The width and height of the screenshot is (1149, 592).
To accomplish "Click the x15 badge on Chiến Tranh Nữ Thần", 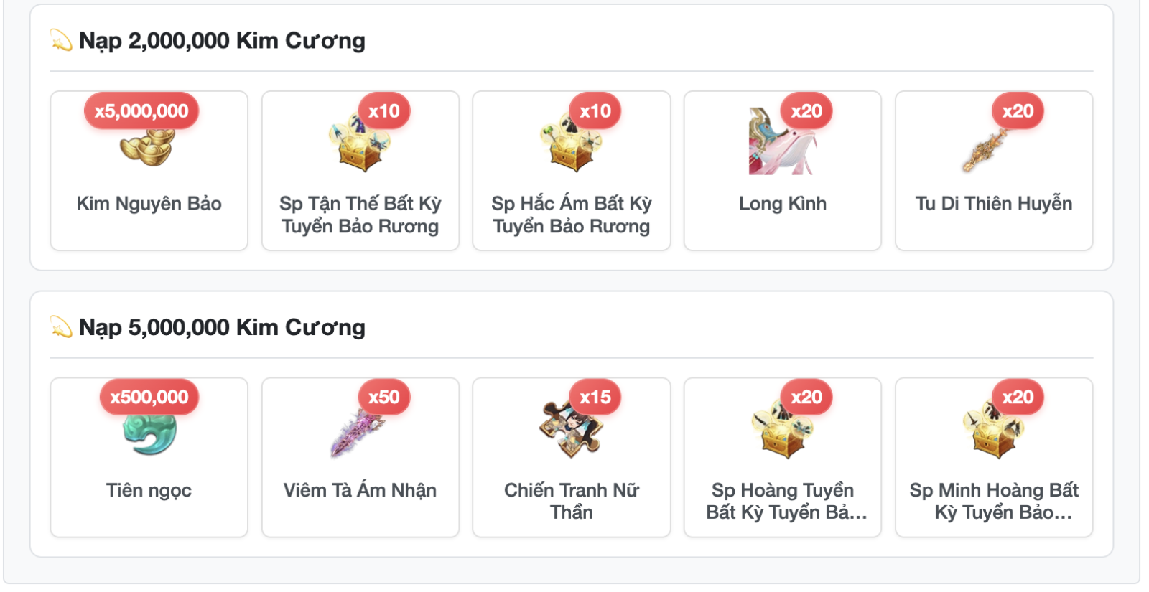I will (x=595, y=397).
